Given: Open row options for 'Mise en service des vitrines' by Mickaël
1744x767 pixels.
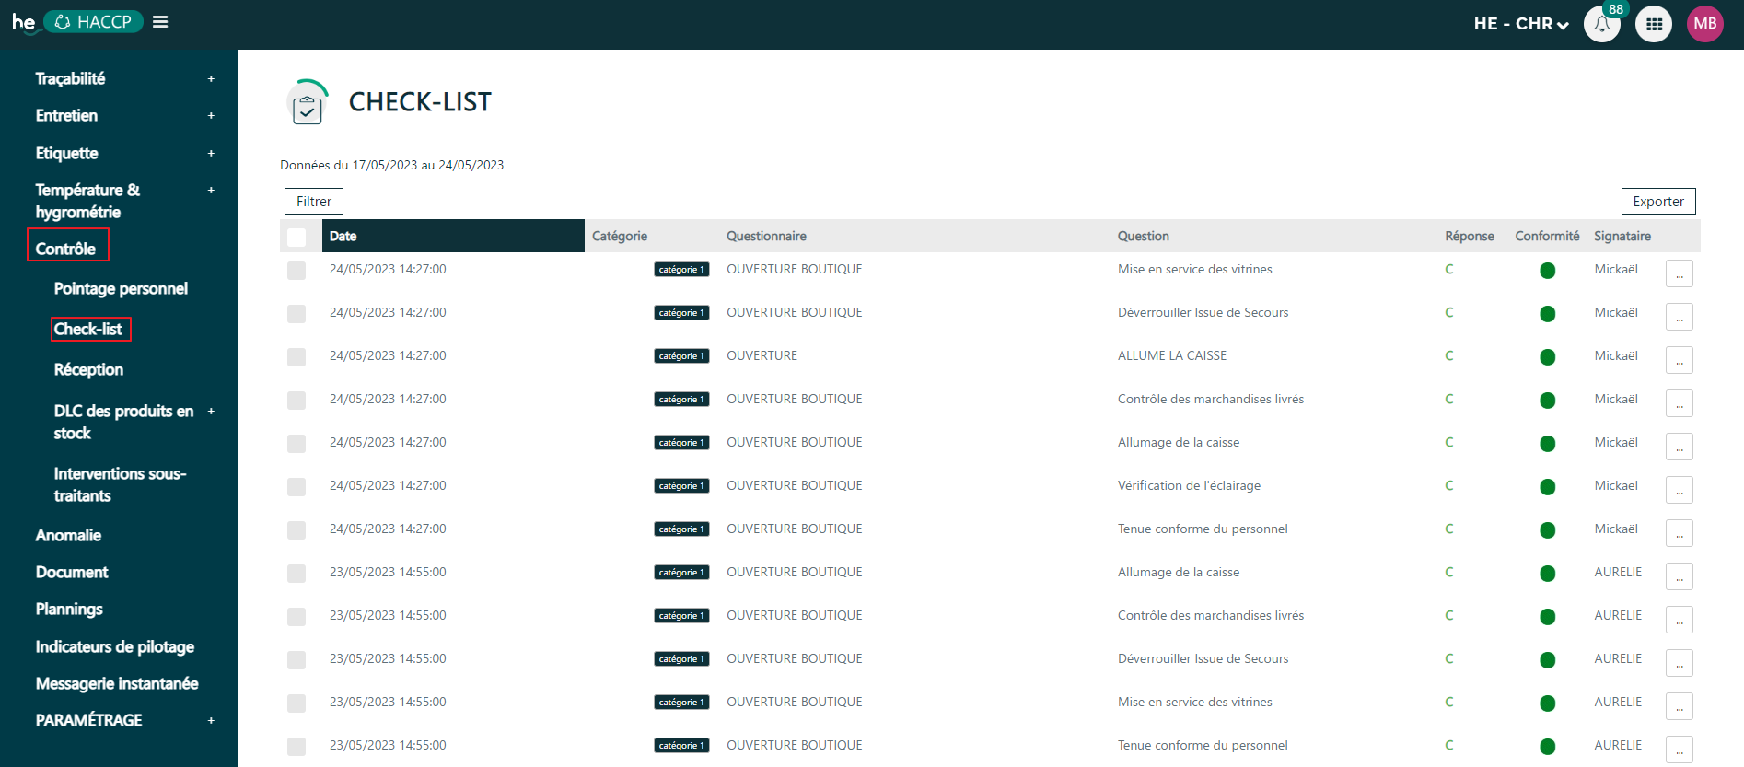Looking at the screenshot, I should [1679, 273].
